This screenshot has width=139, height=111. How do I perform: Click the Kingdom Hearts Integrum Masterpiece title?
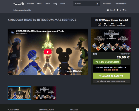coord(42,20)
